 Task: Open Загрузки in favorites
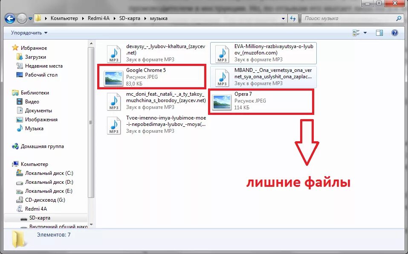tap(35, 57)
